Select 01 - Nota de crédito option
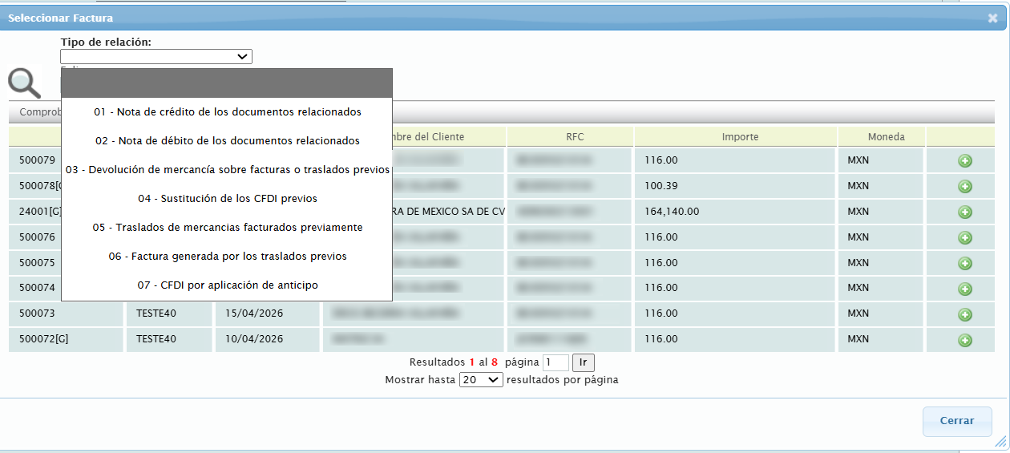This screenshot has width=1010, height=453. 227,111
